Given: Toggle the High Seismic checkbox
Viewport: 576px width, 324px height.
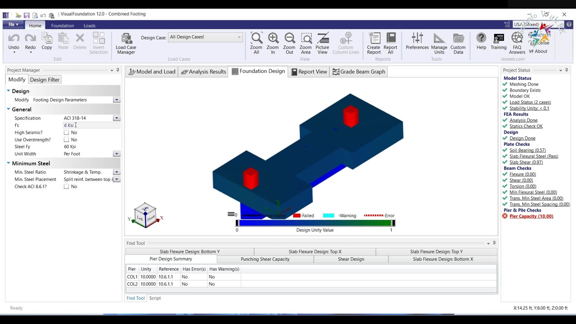Looking at the screenshot, I should click(66, 132).
